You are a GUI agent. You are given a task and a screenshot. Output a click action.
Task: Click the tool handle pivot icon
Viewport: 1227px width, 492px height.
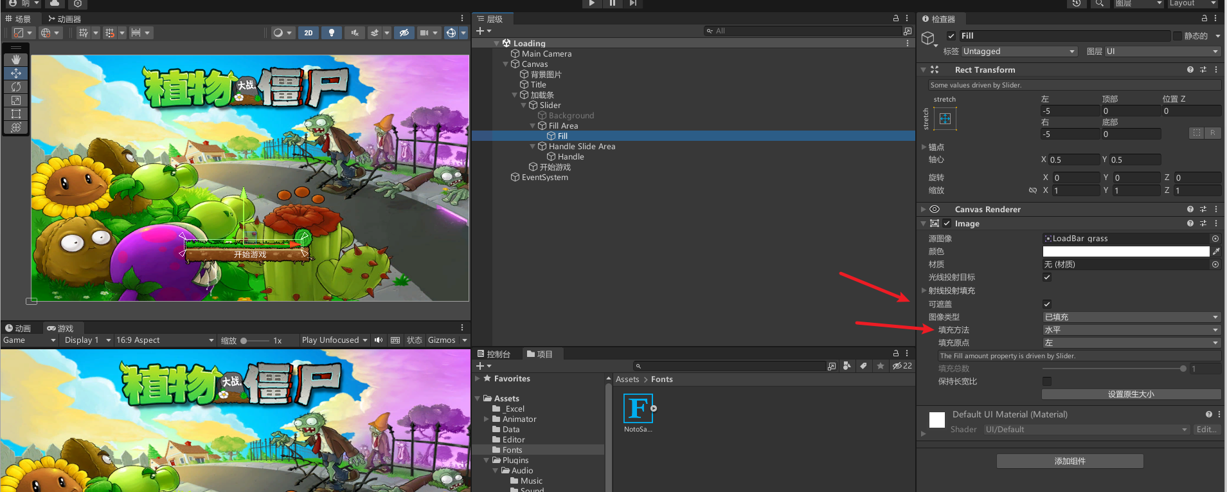pos(23,33)
